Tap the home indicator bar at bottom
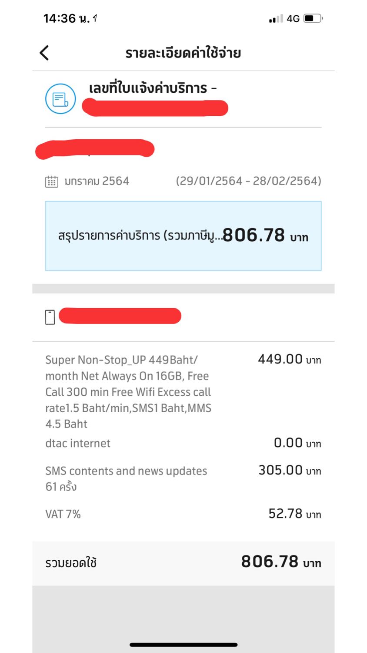This screenshot has height=653, width=367. [183, 645]
